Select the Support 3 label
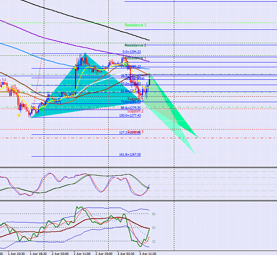This screenshot has height=255, width=277. point(135,132)
